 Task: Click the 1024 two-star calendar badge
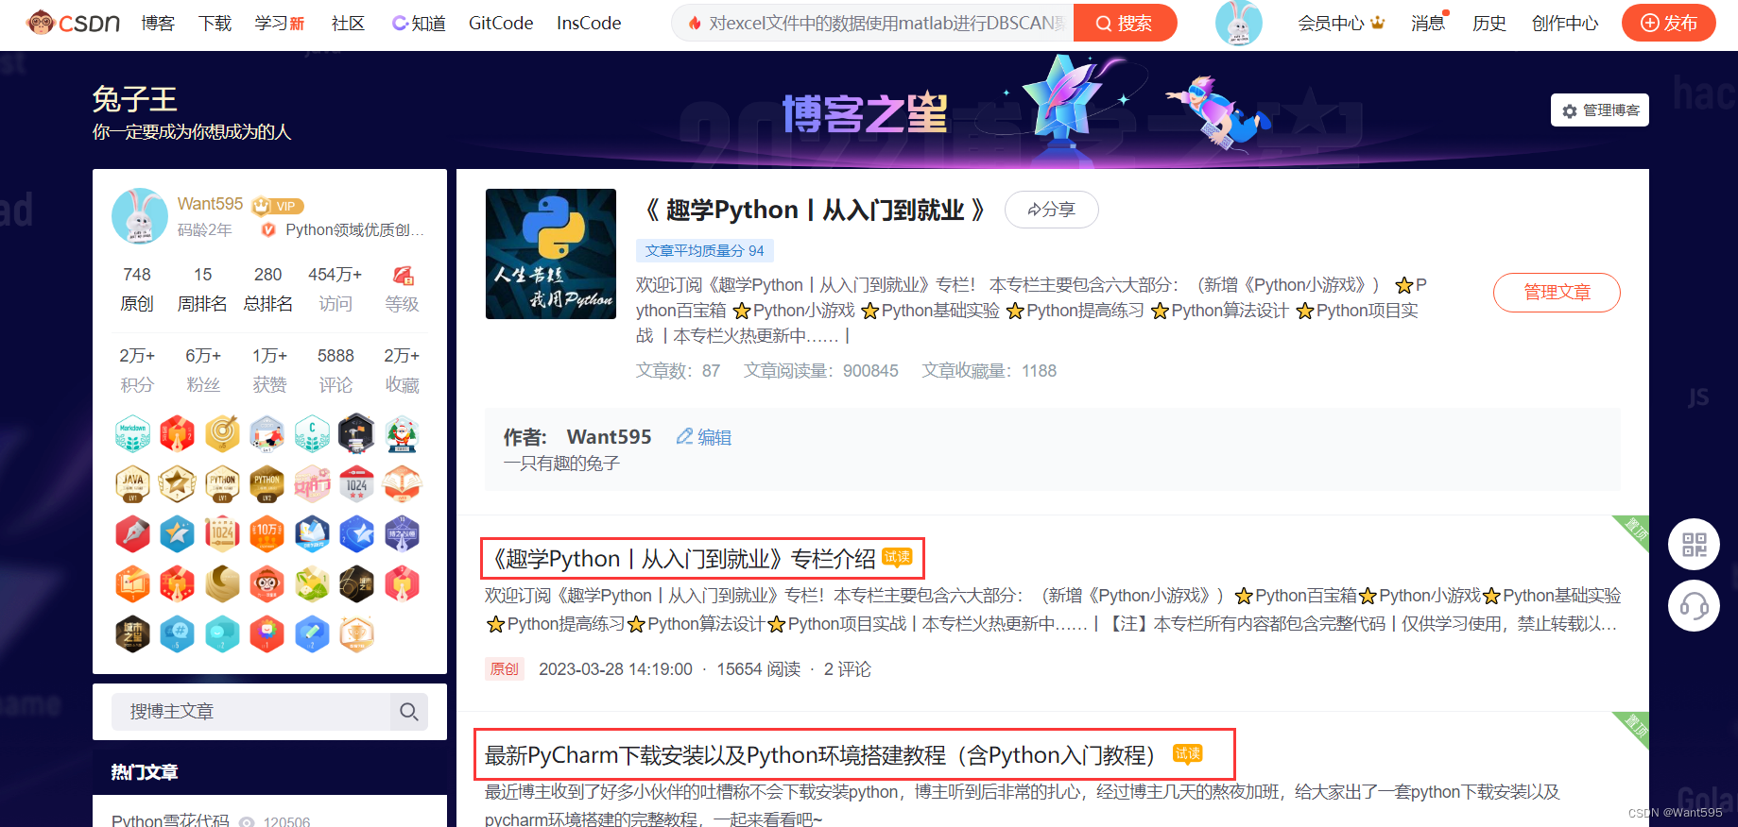(x=357, y=483)
